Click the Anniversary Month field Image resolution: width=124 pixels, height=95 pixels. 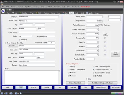(x=52, y=43)
